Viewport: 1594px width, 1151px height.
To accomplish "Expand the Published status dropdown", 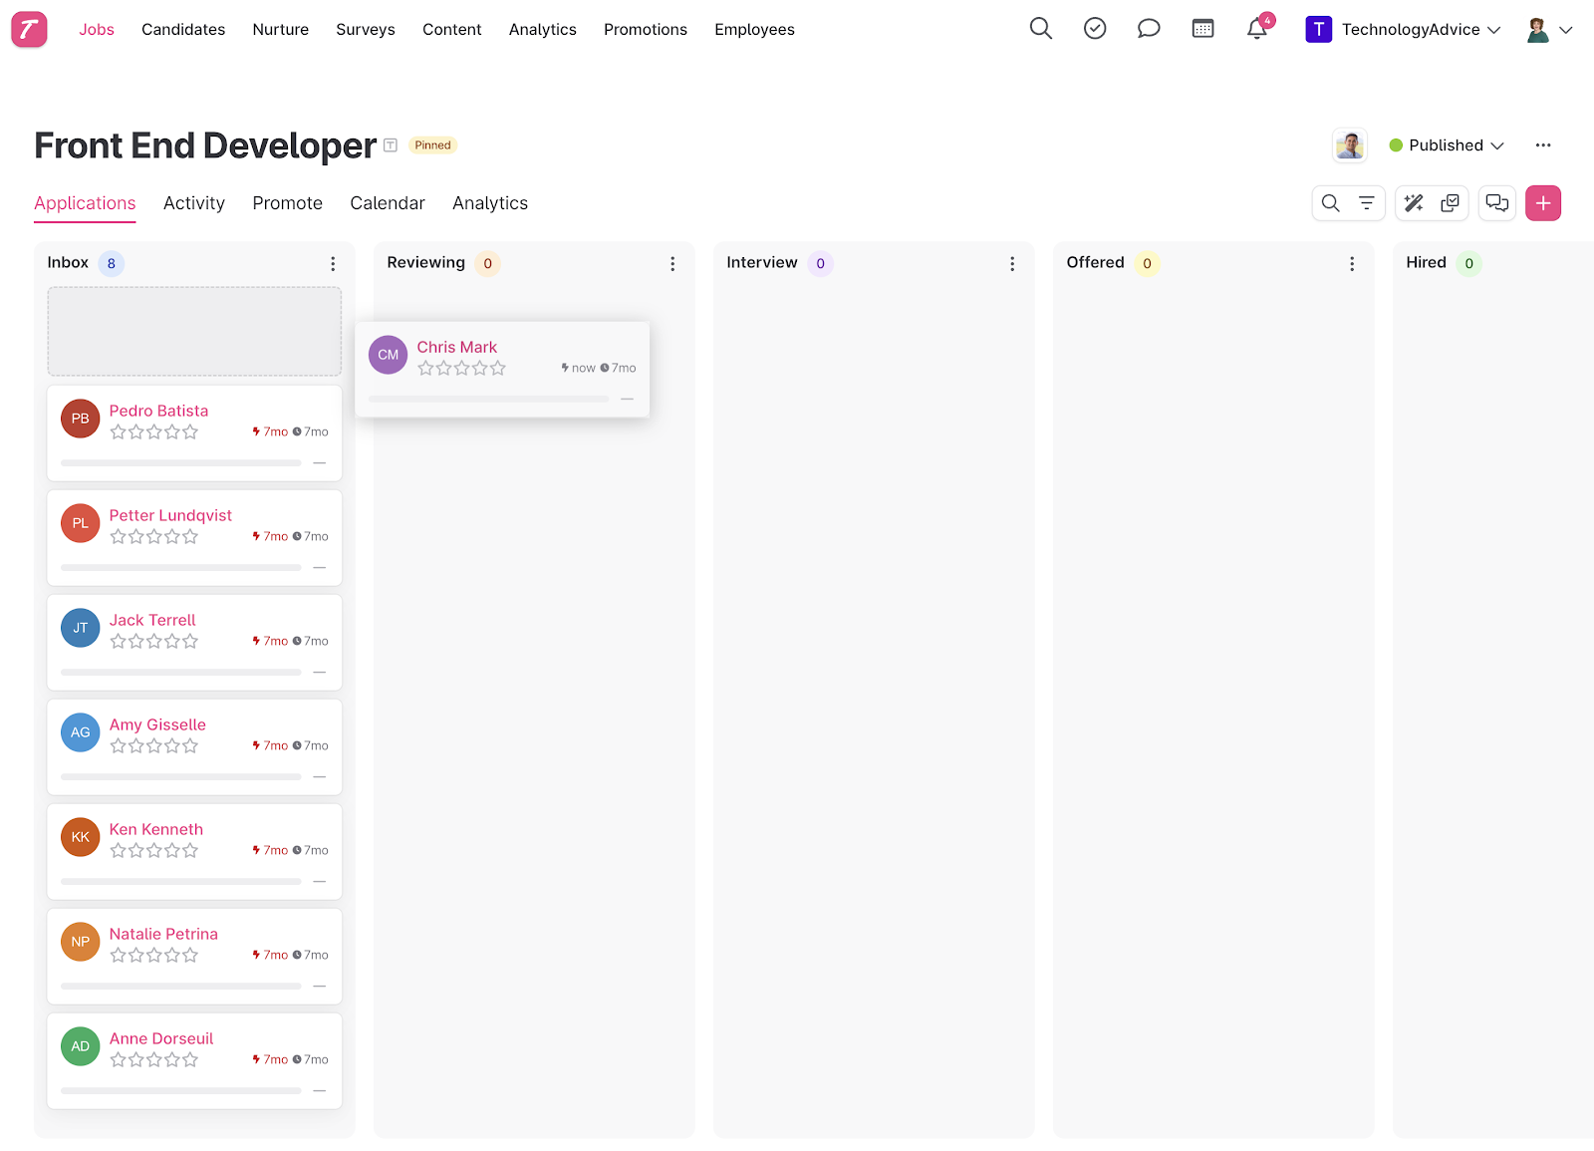I will 1447,145.
